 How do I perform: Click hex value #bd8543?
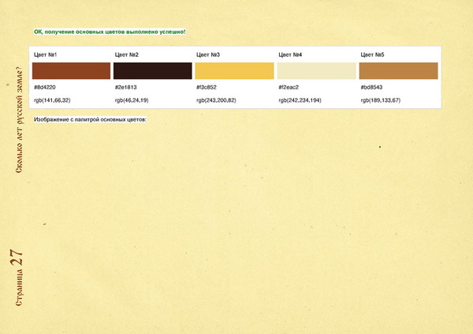click(x=371, y=88)
